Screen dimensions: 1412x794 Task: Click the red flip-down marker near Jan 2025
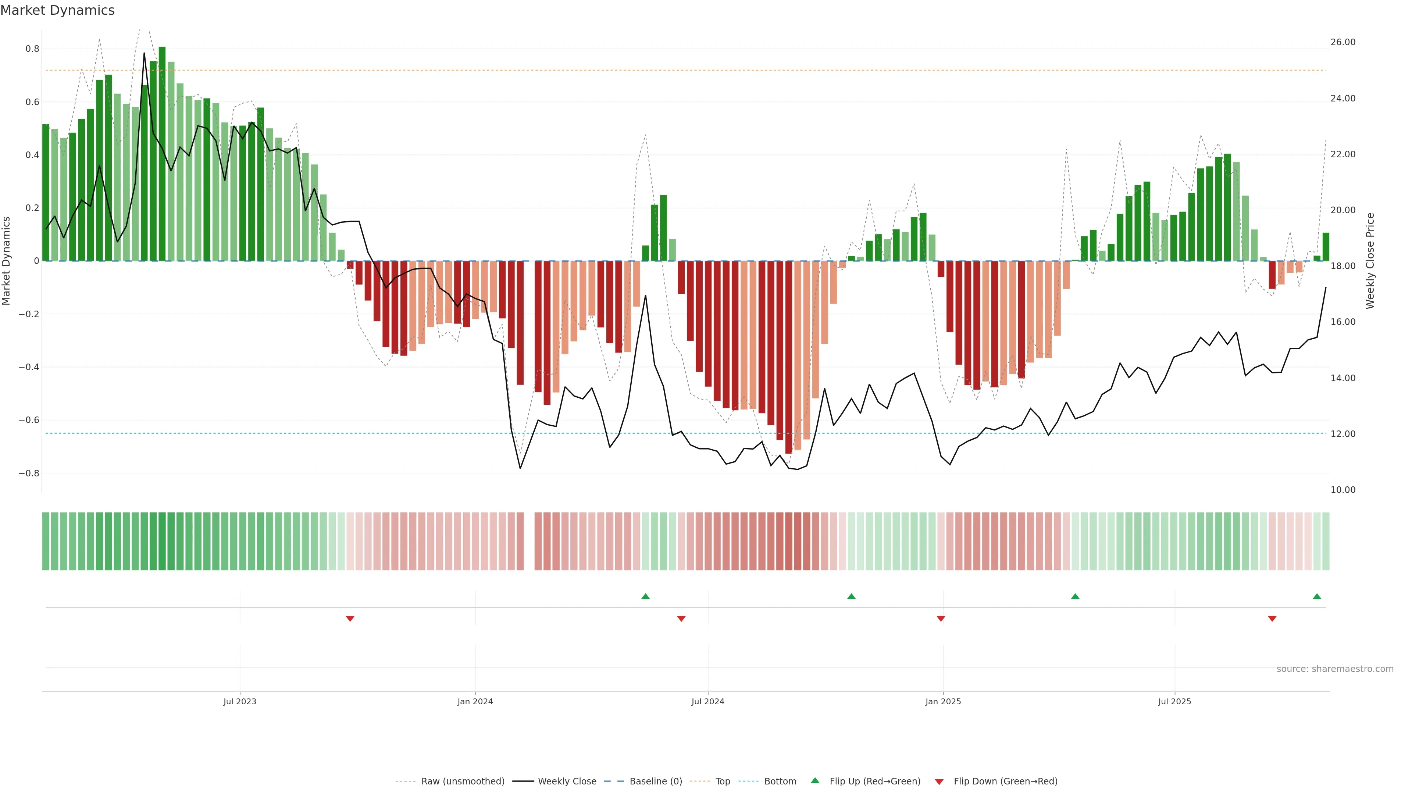point(941,619)
